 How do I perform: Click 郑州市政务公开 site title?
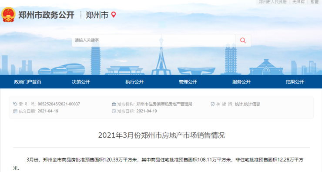[46, 15]
